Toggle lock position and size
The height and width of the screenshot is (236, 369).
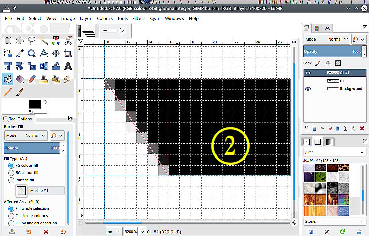pos(328,63)
